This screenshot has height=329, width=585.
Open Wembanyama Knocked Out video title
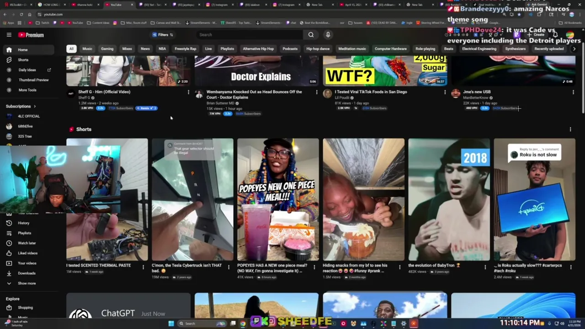tap(254, 95)
